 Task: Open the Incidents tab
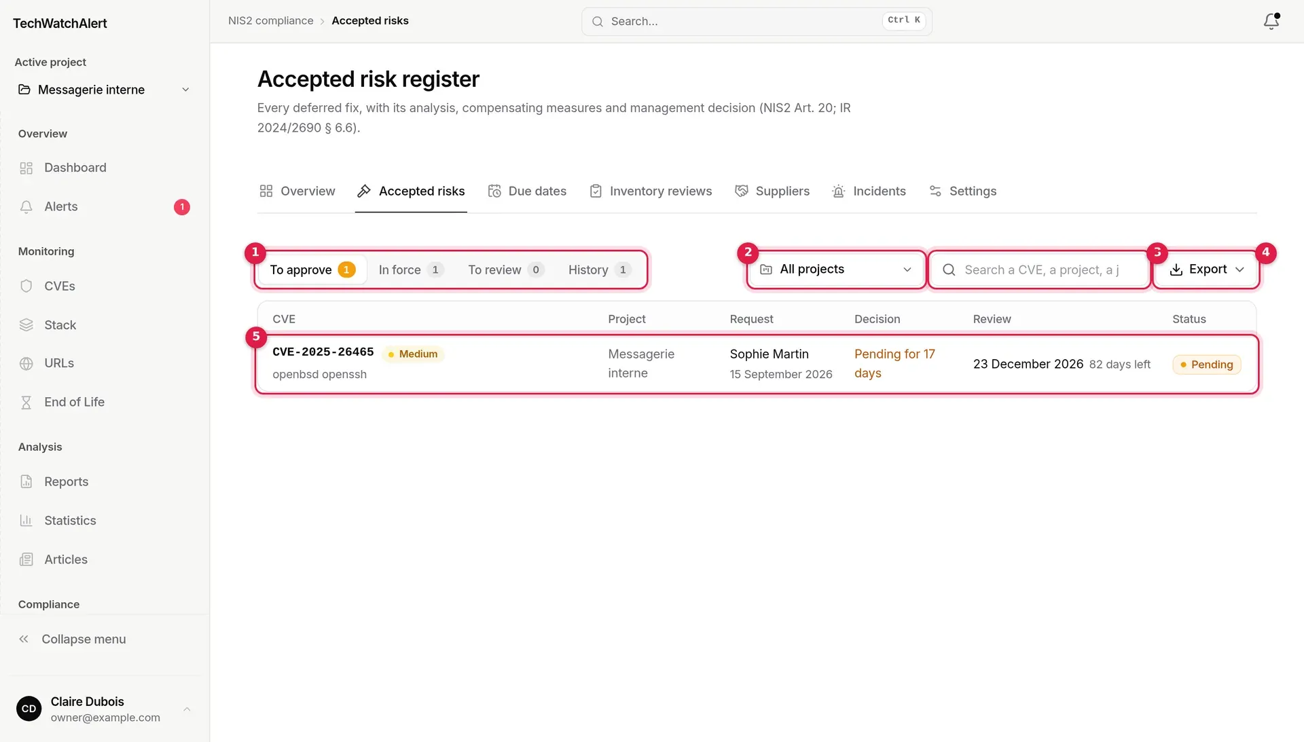pyautogui.click(x=869, y=191)
